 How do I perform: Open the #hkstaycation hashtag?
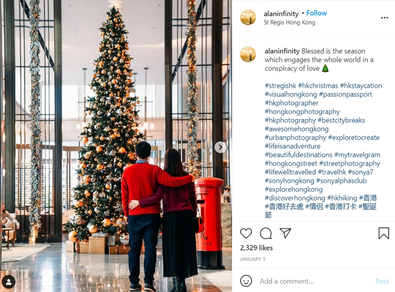tap(361, 86)
